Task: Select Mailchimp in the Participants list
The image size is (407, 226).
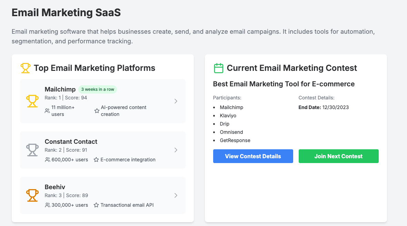Action: [x=231, y=107]
